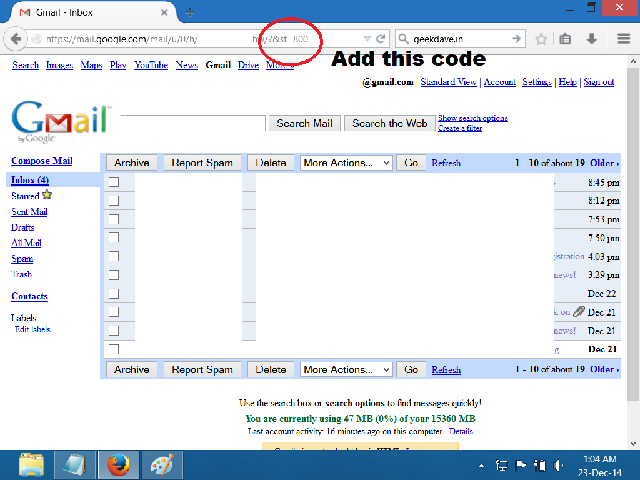Viewport: 640px width, 480px height.
Task: Open the Play link in Google bar
Action: [118, 65]
